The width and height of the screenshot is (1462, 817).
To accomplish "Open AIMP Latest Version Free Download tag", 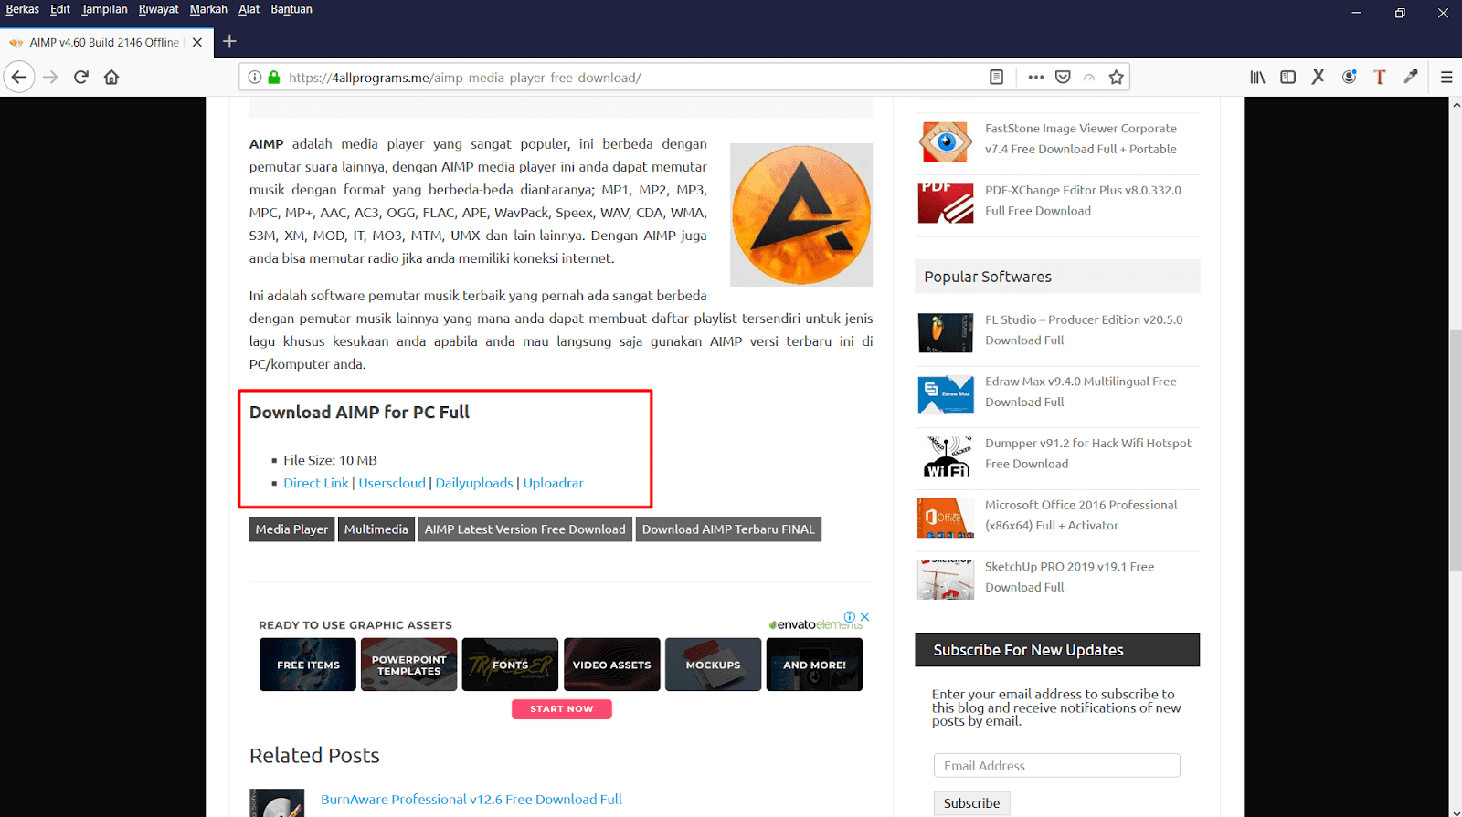I will 524,529.
